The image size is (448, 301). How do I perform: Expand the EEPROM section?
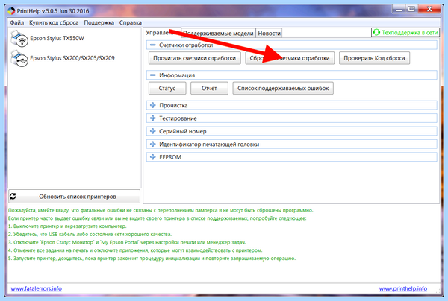[x=153, y=157]
